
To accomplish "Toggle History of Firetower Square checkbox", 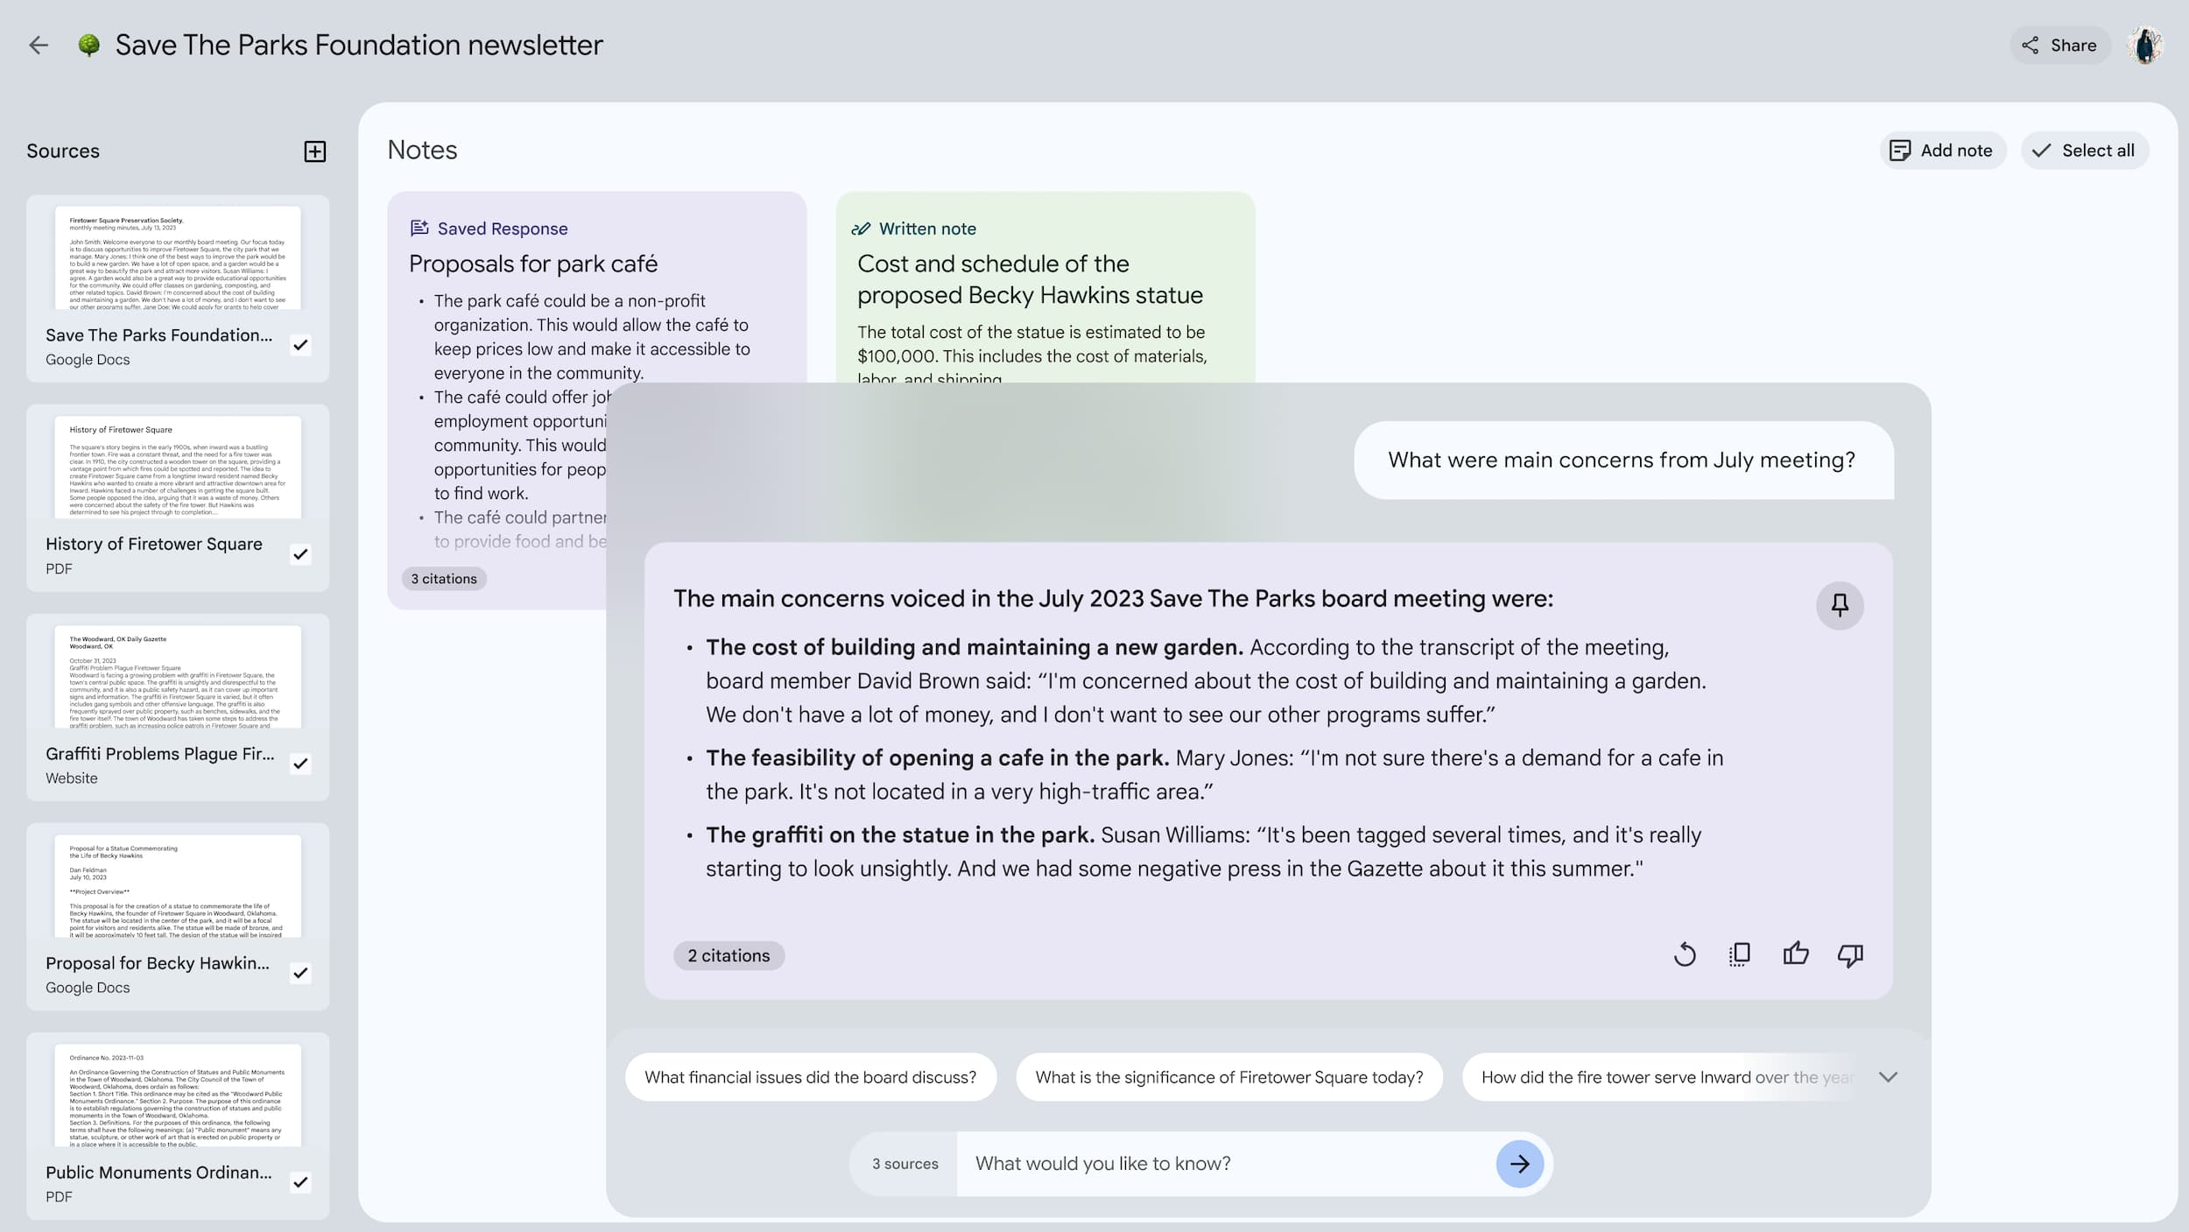I will click(300, 554).
